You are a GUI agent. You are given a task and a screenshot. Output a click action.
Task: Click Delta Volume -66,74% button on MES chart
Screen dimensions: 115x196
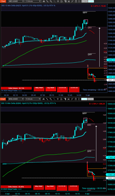click(16, 88)
